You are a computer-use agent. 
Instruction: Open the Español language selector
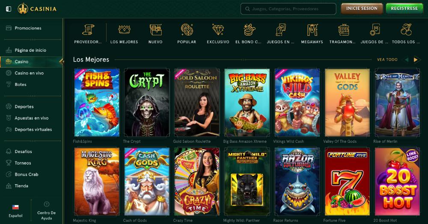(15, 211)
